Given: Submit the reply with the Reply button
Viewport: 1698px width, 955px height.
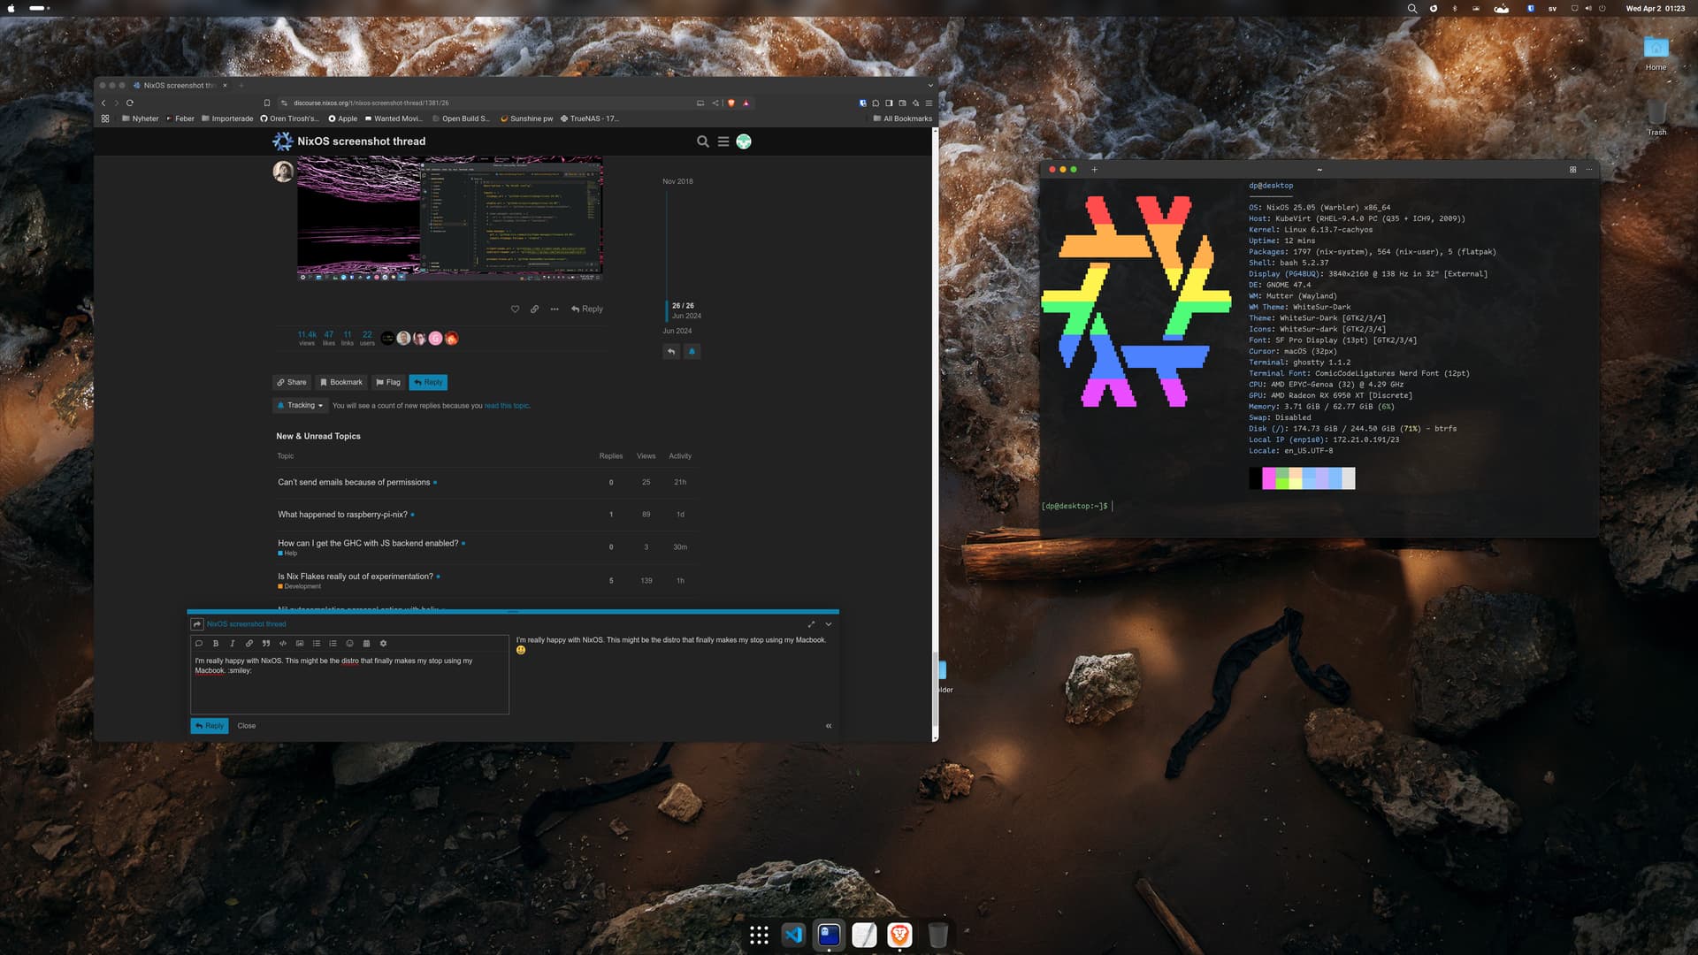Looking at the screenshot, I should tap(209, 725).
